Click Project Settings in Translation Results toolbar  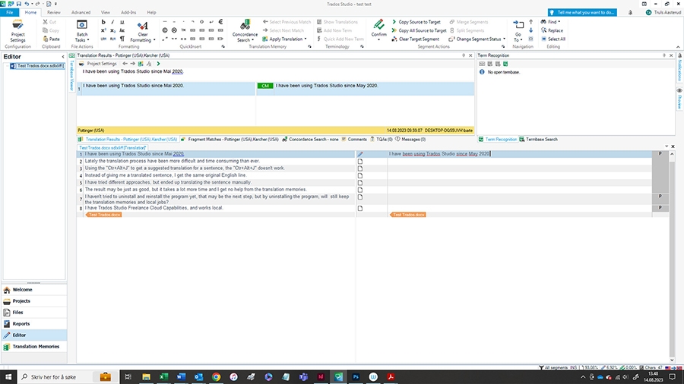[98, 64]
